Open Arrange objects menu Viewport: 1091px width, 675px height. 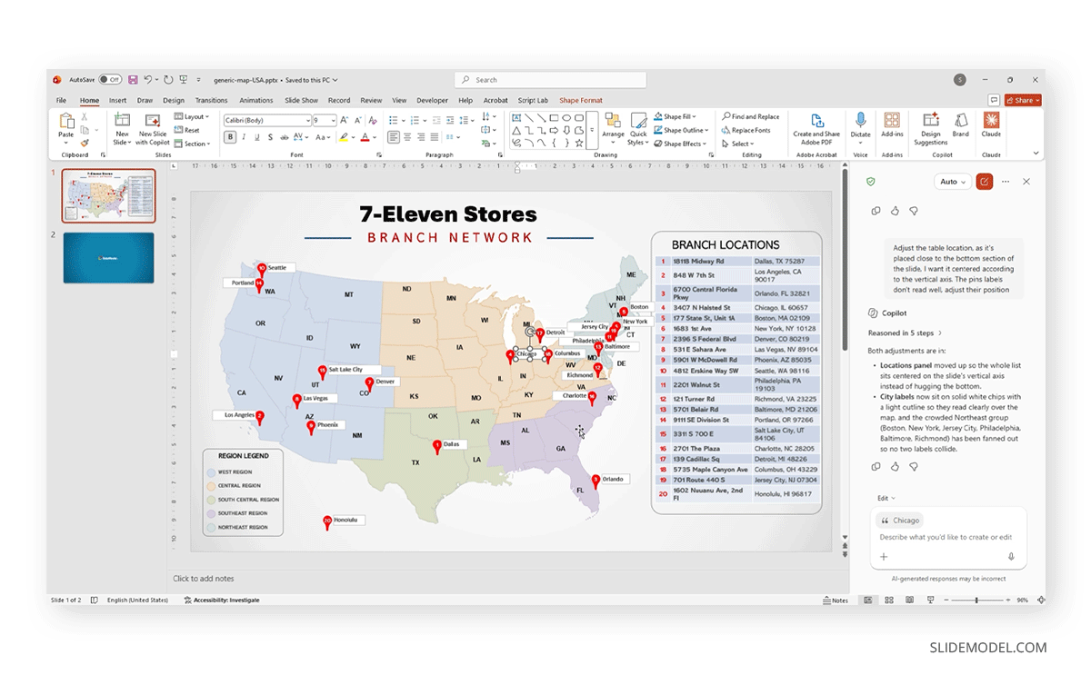[613, 128]
